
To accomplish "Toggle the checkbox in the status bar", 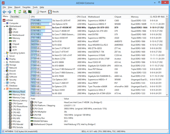I will click(x=3, y=132).
